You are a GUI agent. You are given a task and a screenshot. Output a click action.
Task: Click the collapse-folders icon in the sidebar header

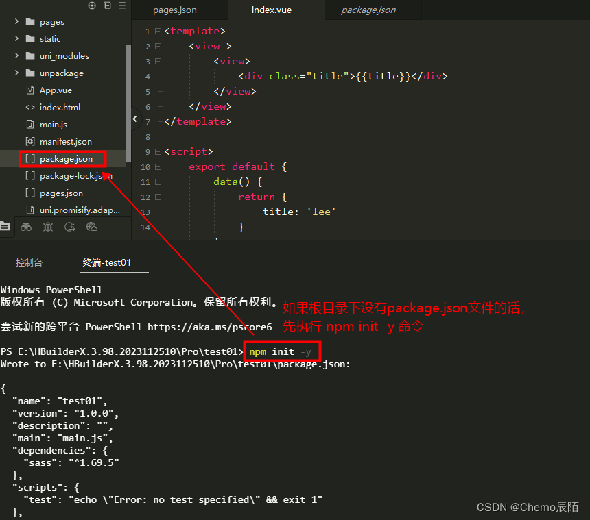pos(107,5)
